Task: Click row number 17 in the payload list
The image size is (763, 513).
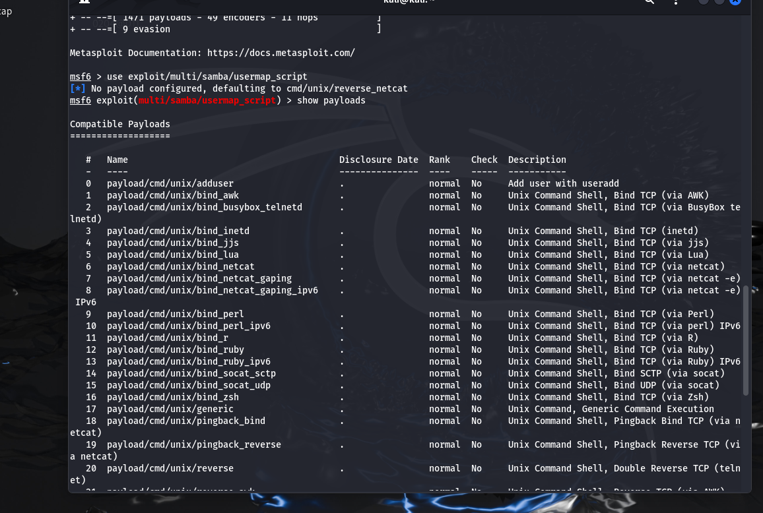Action: click(x=91, y=409)
